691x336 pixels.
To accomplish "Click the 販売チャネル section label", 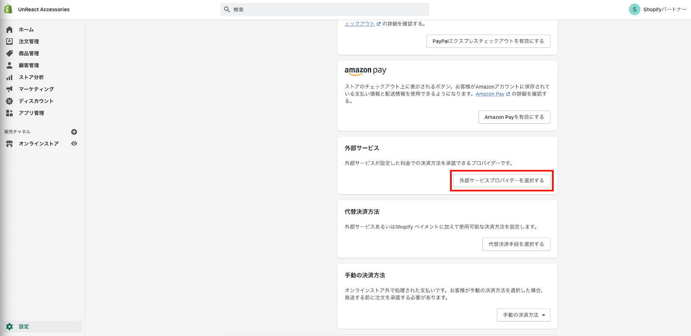I will point(17,132).
